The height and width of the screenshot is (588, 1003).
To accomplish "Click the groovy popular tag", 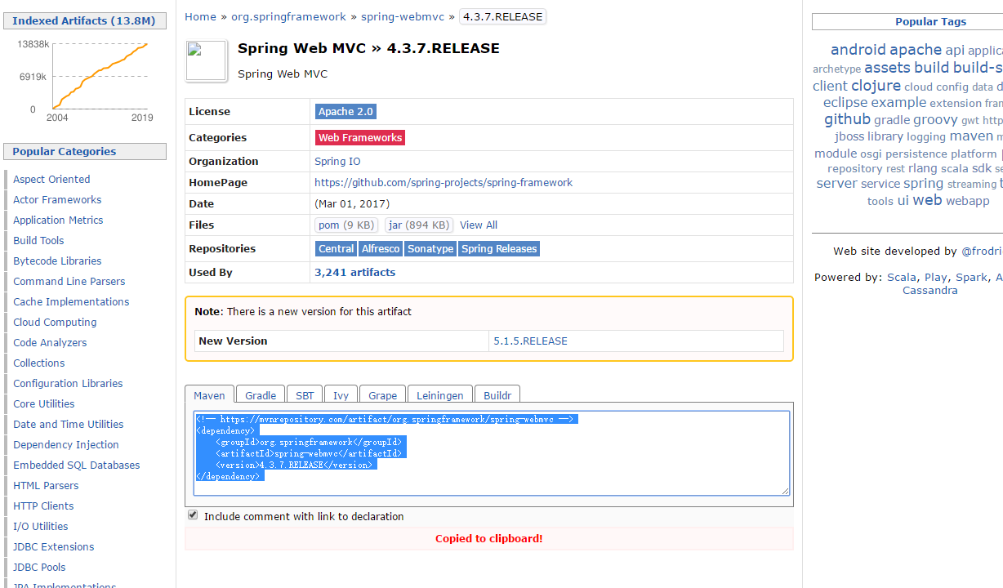I will [935, 120].
